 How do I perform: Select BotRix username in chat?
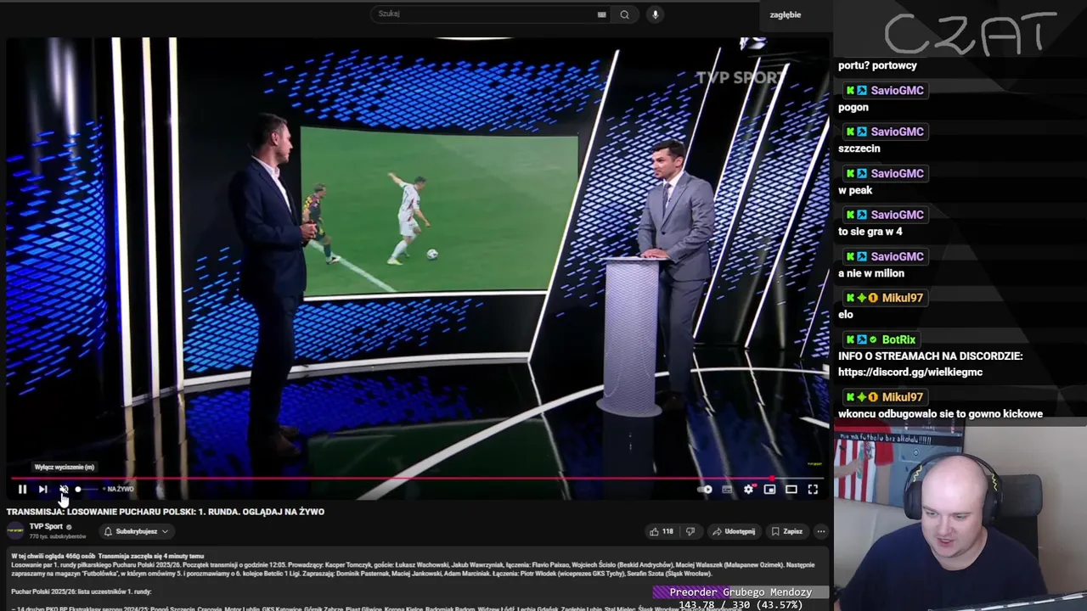(x=898, y=339)
